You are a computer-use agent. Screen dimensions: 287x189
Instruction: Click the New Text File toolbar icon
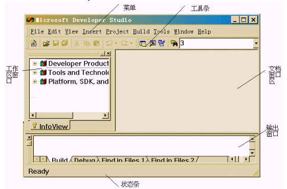point(33,43)
